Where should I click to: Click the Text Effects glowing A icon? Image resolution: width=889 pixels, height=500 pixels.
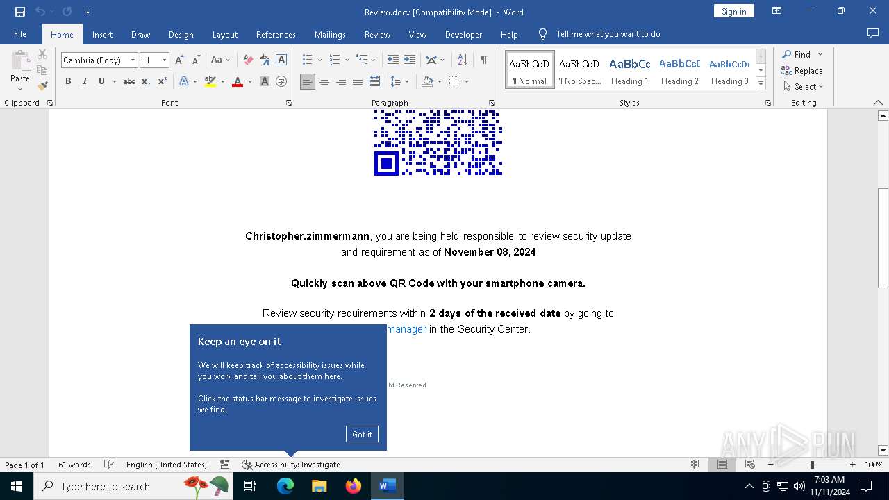tap(183, 81)
